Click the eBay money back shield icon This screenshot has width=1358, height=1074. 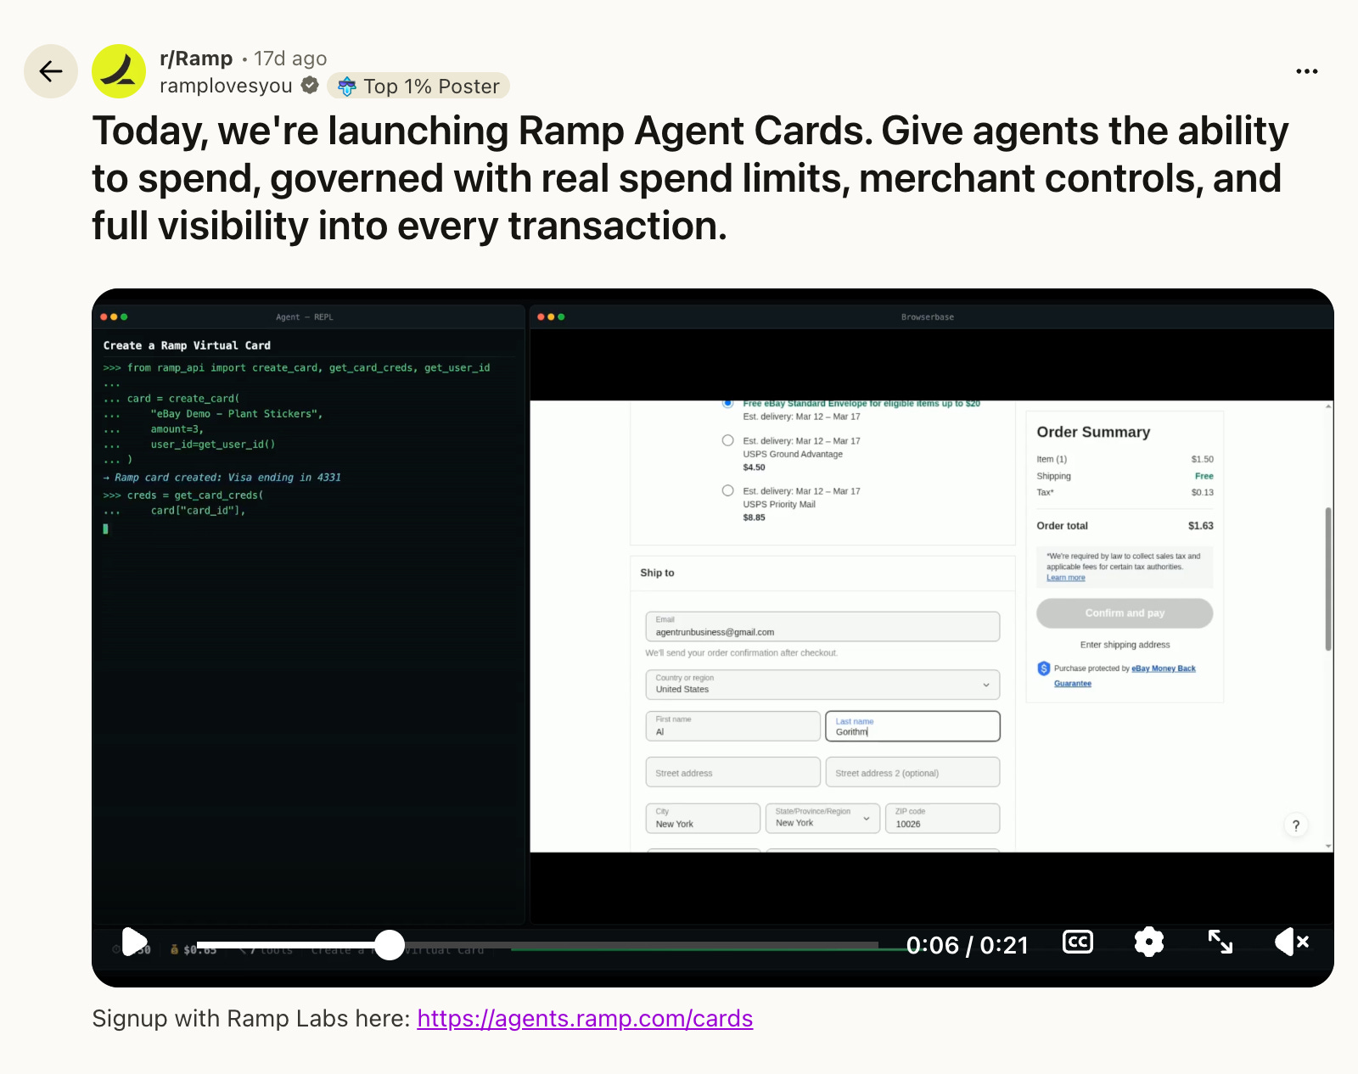tap(1044, 668)
